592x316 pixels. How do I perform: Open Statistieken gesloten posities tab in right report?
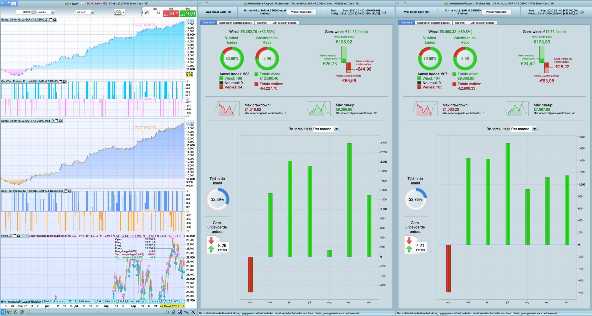pos(433,23)
